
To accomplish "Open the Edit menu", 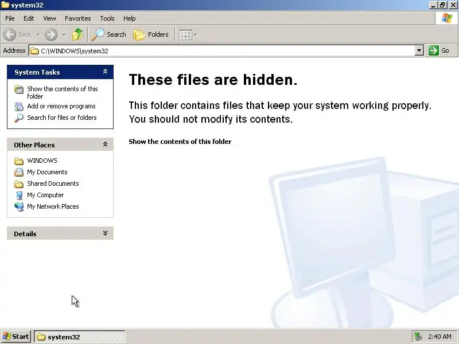I will click(x=29, y=18).
